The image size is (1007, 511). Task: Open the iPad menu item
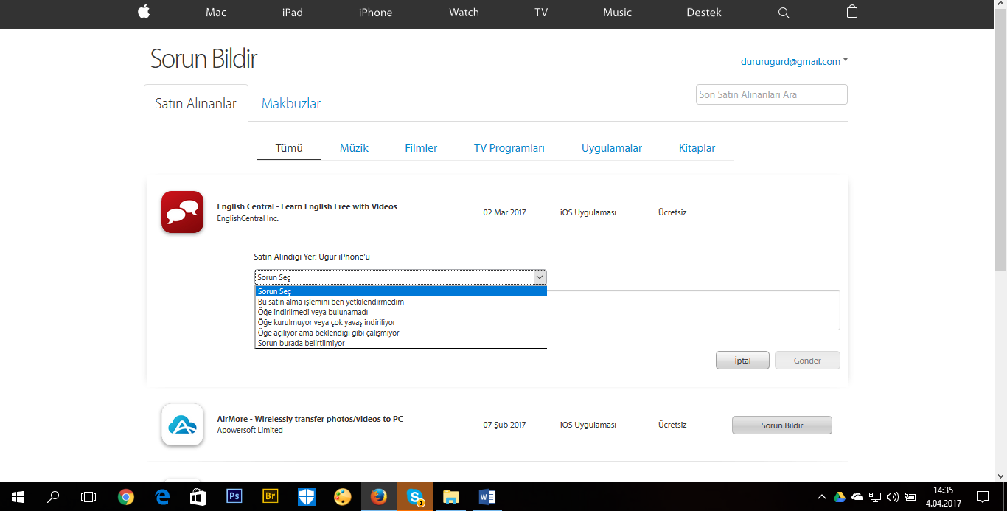point(293,13)
